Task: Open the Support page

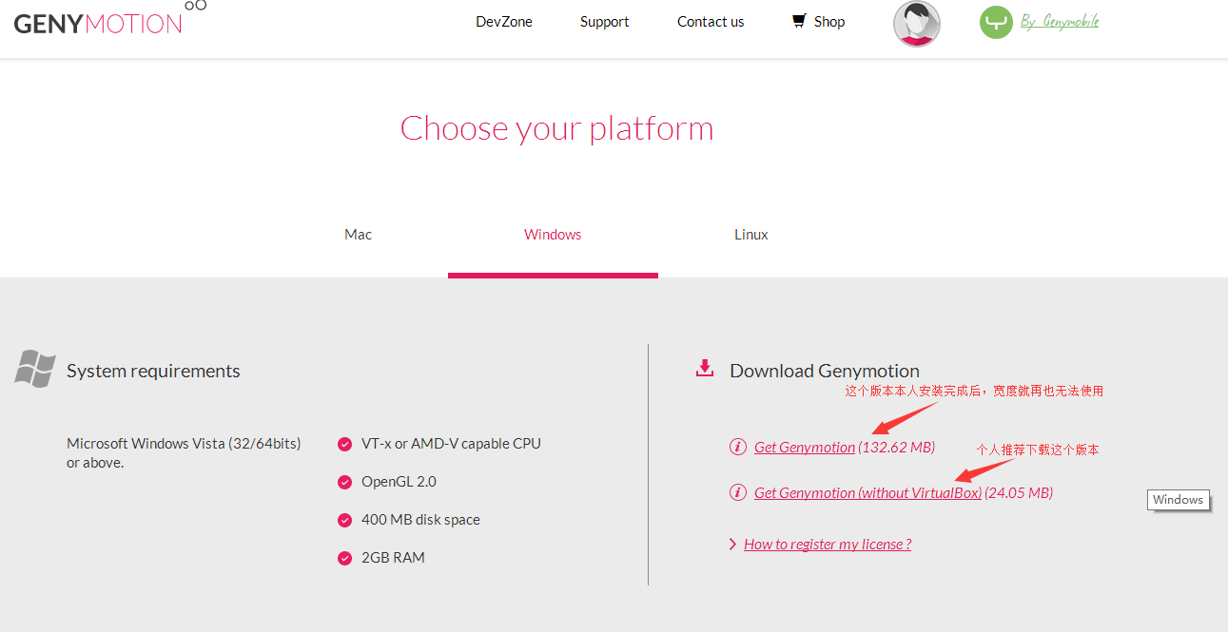Action: 605,22
